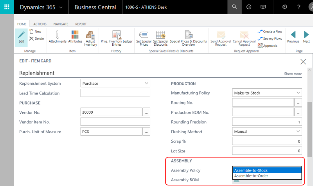Open Special Prices & Discounts Overview
Image resolution: width=313 pixels, height=186 pixels.
point(188,38)
